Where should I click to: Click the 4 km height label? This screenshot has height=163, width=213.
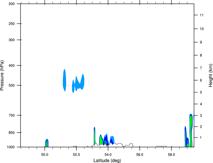coord(201,104)
